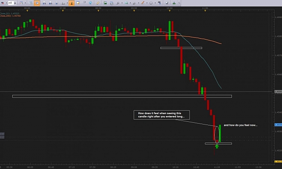282x169 pixels.
Task: Click the 'Close,200): 1.45525' blue indicator label
Action: [x=9, y=13]
